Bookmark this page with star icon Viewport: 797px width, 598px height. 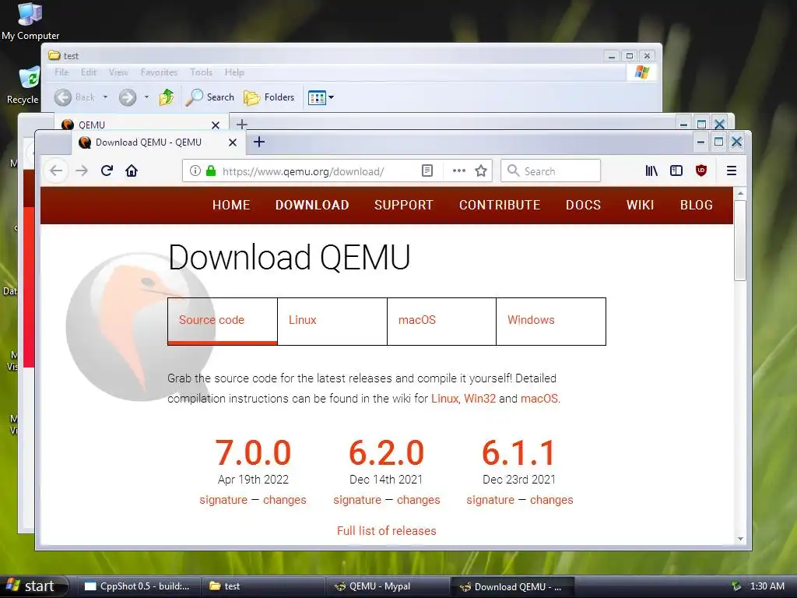(481, 171)
